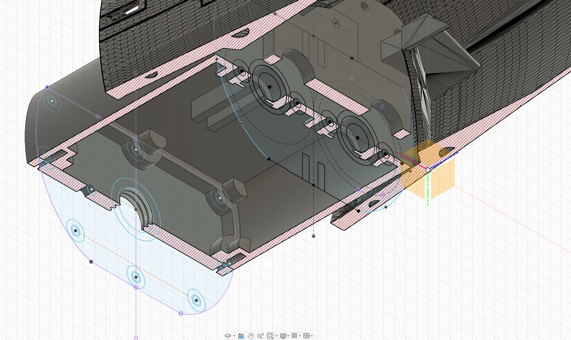The height and width of the screenshot is (340, 571).
Task: Open Display Settings monitor icon
Action: [x=283, y=336]
